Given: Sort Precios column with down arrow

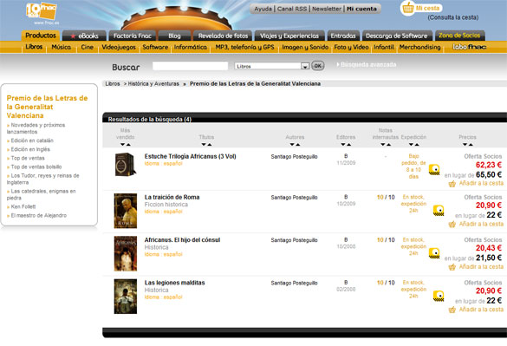Looking at the screenshot, I should tap(465, 144).
